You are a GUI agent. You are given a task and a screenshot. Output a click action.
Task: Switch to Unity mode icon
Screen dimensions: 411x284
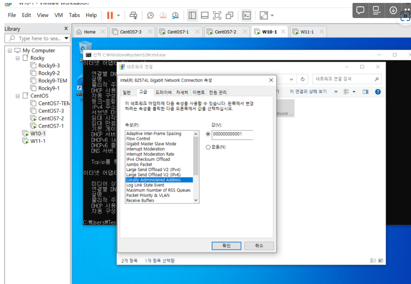[x=229, y=16]
